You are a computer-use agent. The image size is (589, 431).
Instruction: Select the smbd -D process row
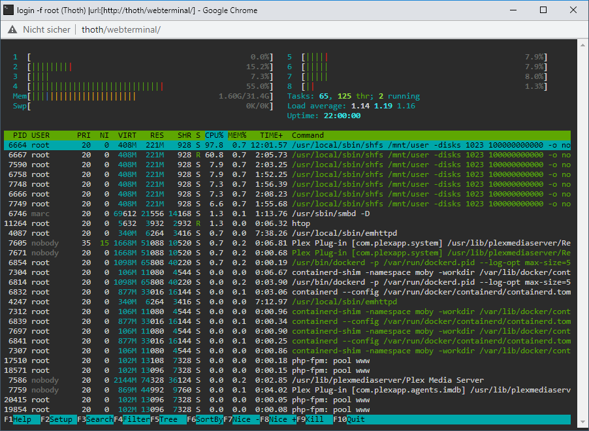[287, 214]
